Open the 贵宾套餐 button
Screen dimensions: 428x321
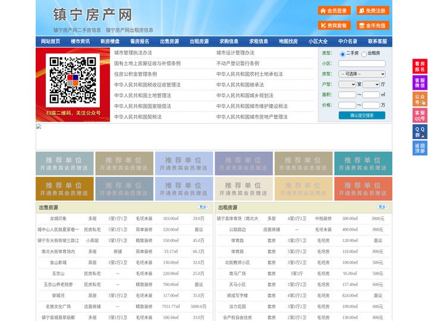click(334, 26)
